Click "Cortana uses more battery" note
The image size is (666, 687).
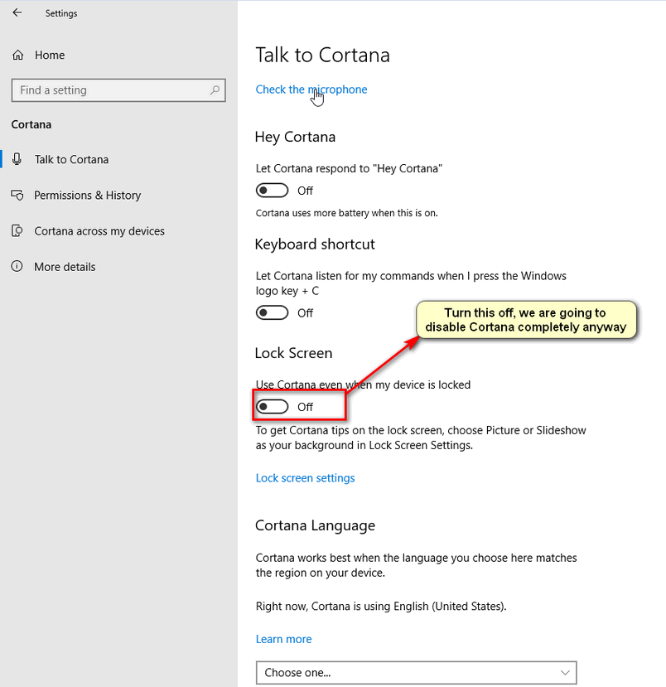tap(347, 213)
